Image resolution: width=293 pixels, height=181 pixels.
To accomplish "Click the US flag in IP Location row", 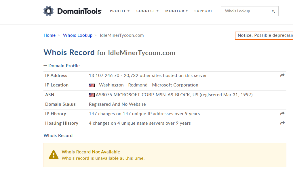I will tap(92, 85).
